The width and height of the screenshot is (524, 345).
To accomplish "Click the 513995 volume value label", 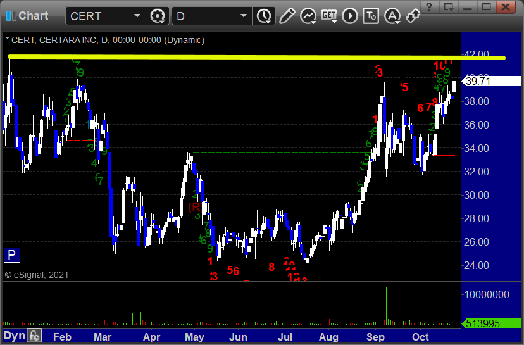I will [x=491, y=323].
